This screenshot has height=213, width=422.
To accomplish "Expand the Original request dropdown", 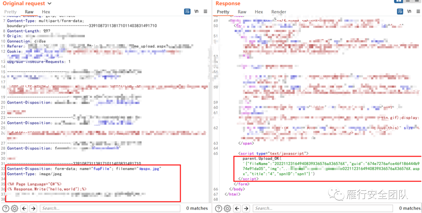I will coord(49,4).
